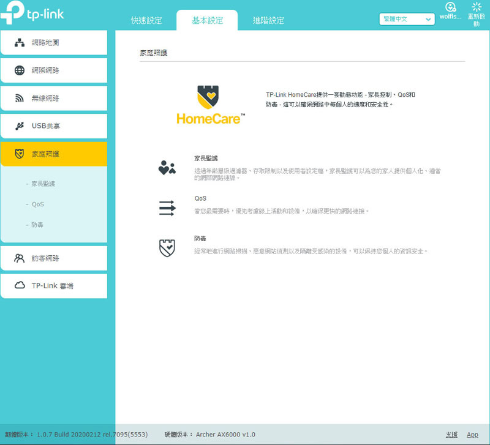This screenshot has height=445, width=490.
Task: Click the 防毒 description starting 經常地進行網路掃描
Action: point(311,251)
